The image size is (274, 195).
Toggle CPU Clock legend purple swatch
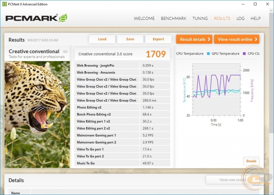[244, 54]
